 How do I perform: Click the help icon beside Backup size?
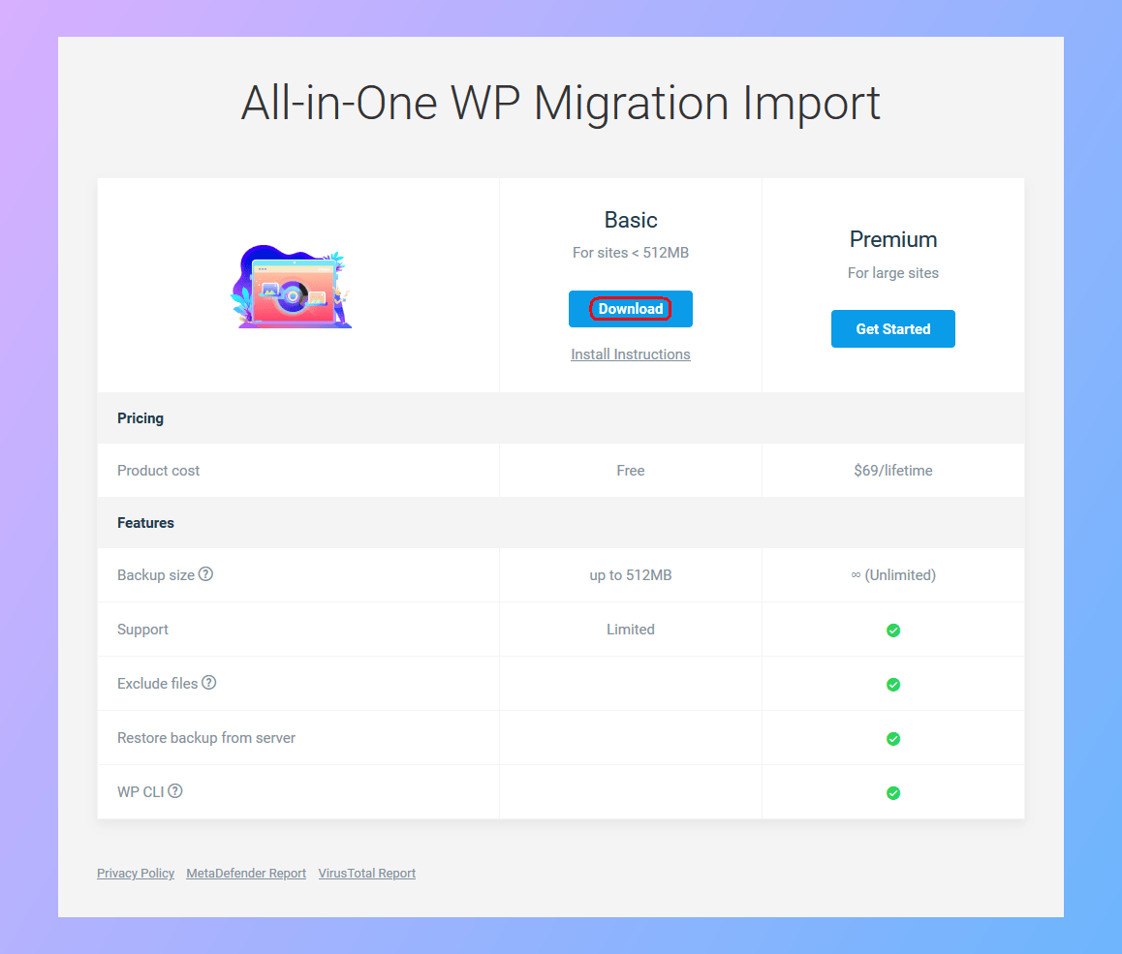pos(206,574)
